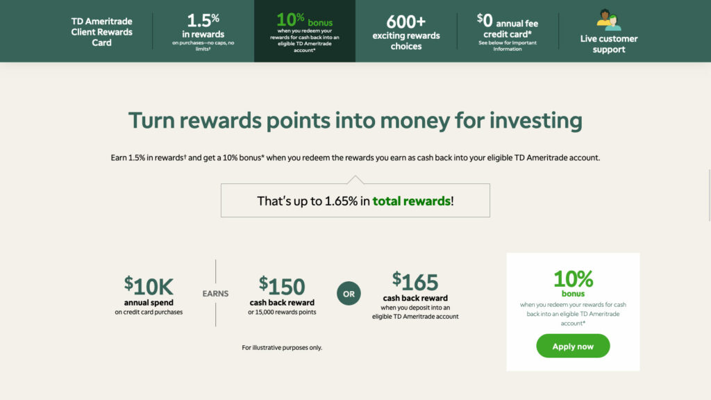Click For illustrative purposes only note

[x=282, y=347]
